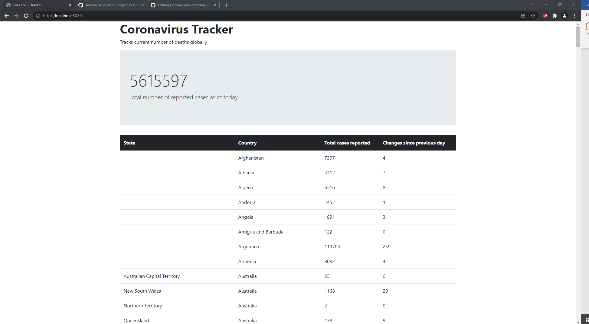Open the extensions puzzle icon
Viewport: 589px width, 324px height.
click(x=555, y=16)
